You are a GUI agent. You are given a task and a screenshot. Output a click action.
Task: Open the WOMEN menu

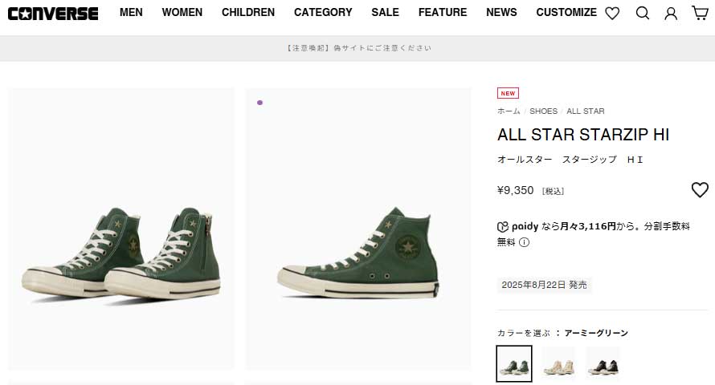pyautogui.click(x=182, y=12)
